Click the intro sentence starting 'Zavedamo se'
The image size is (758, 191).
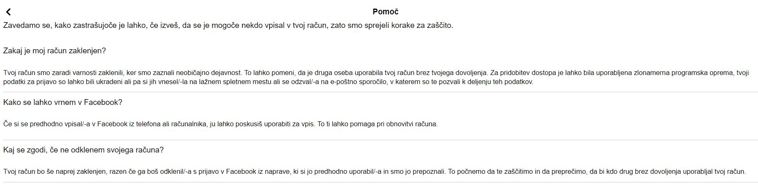228,25
